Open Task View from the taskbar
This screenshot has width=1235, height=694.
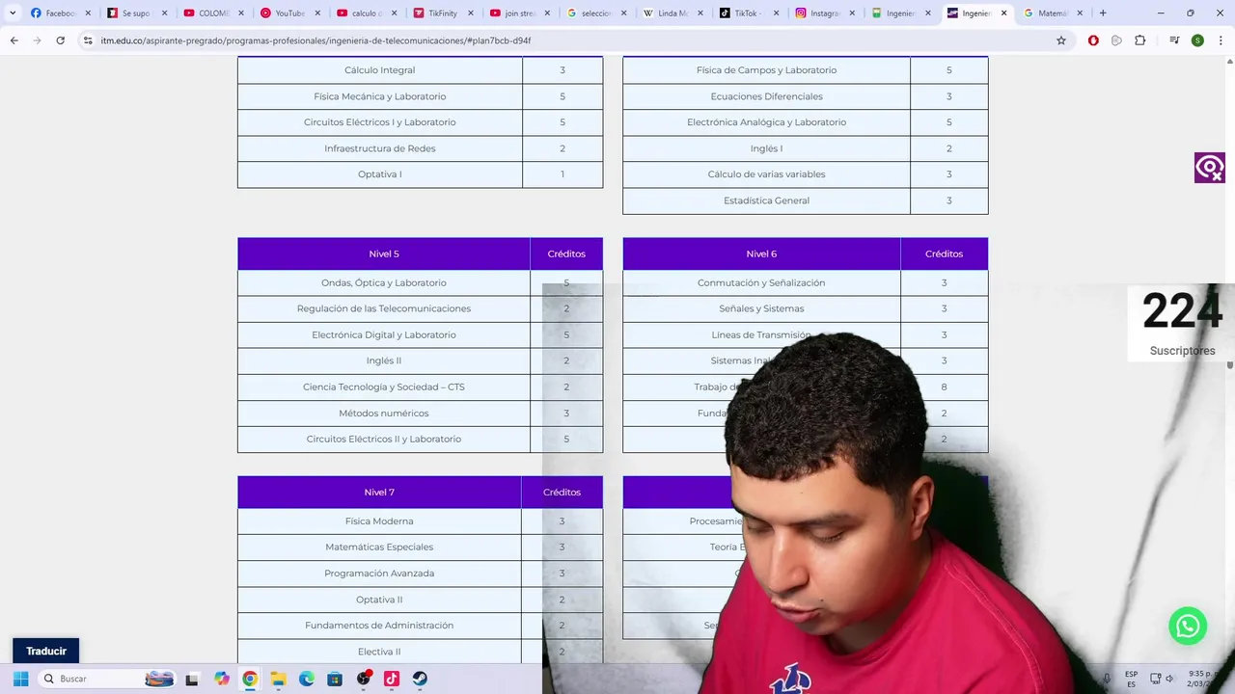click(192, 679)
